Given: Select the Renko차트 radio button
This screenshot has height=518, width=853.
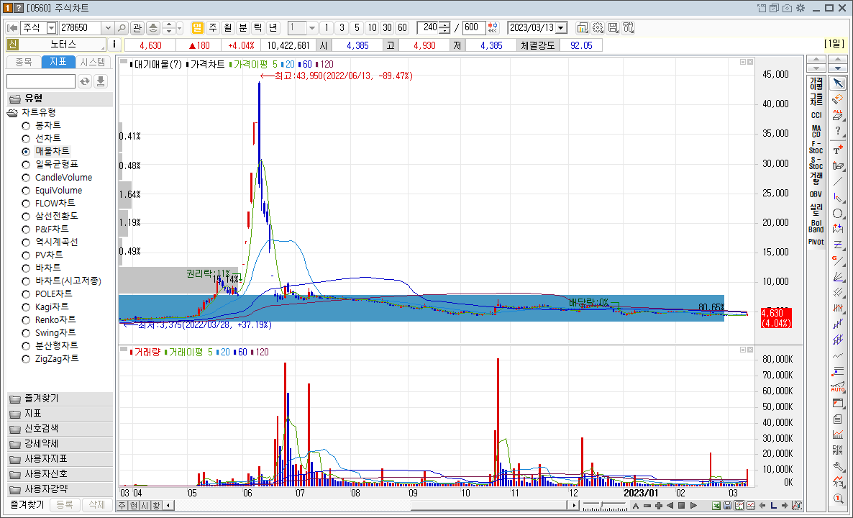Looking at the screenshot, I should pos(26,320).
